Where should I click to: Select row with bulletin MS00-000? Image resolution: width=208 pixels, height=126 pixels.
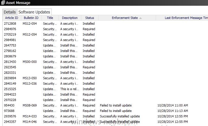(x=105, y=62)
